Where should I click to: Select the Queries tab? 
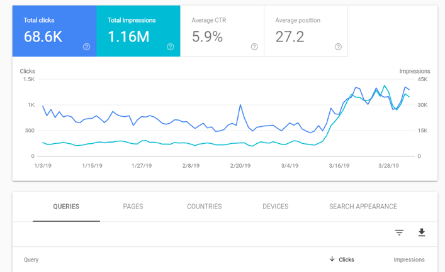(x=66, y=207)
